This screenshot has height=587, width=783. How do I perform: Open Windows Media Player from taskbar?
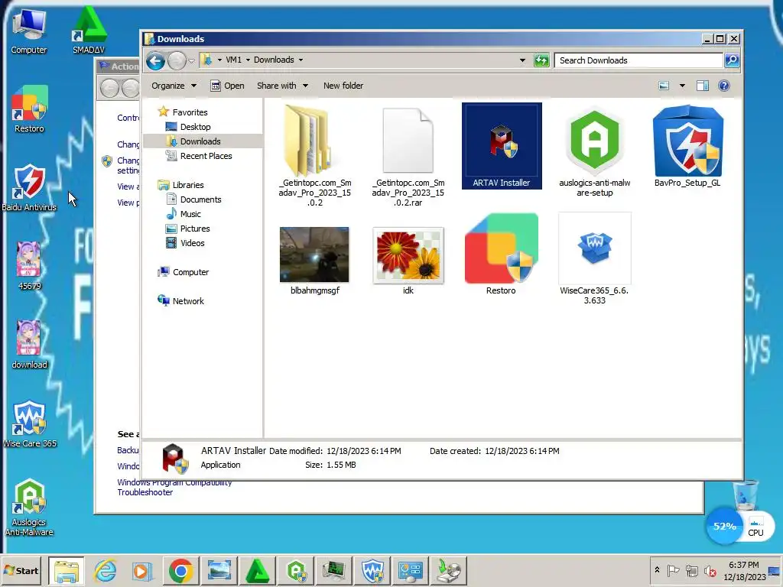[x=142, y=570]
